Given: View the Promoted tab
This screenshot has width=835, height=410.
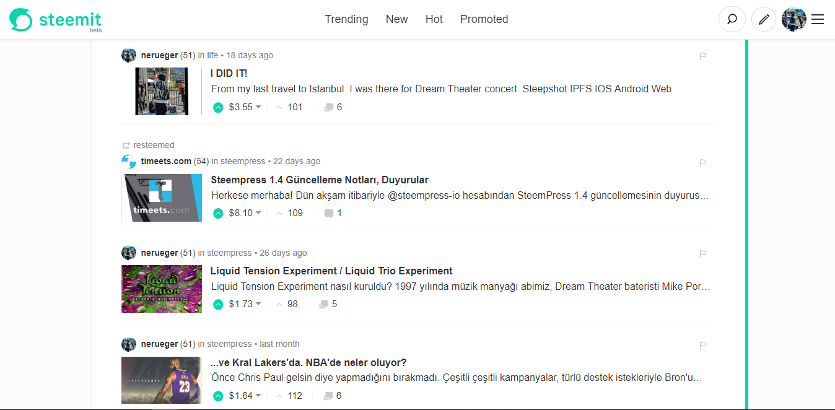Looking at the screenshot, I should pyautogui.click(x=484, y=19).
